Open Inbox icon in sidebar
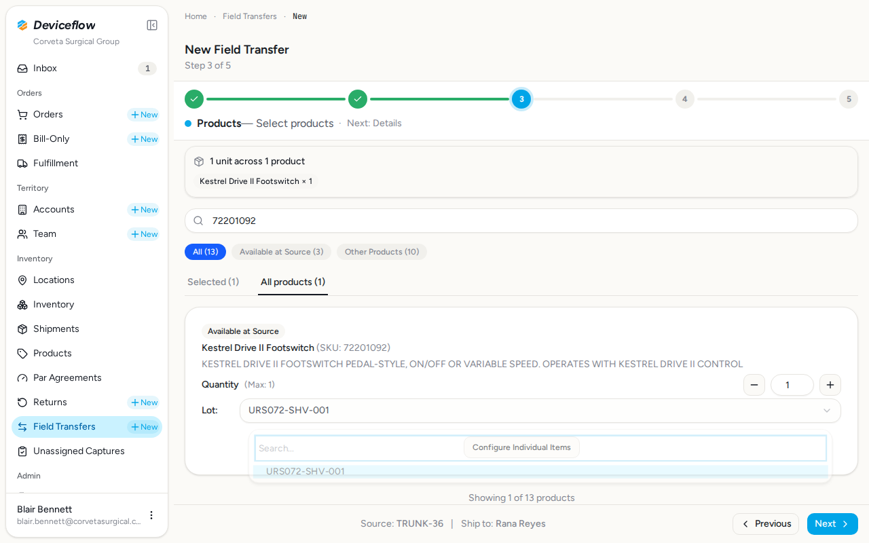The image size is (869, 543). (x=22, y=69)
